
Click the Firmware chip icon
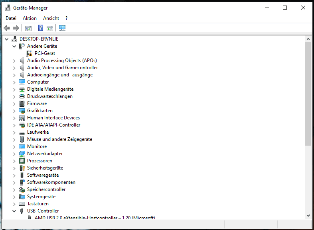[x=22, y=103]
